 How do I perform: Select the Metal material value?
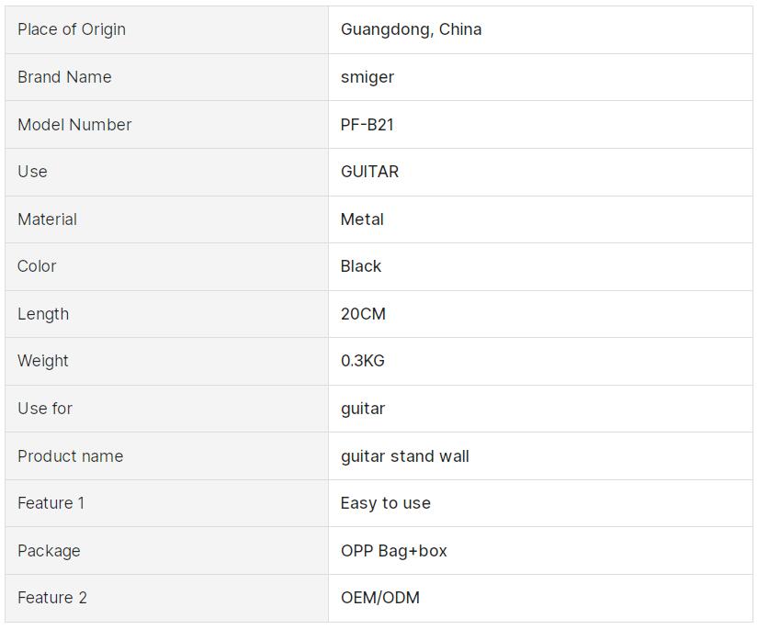point(362,219)
